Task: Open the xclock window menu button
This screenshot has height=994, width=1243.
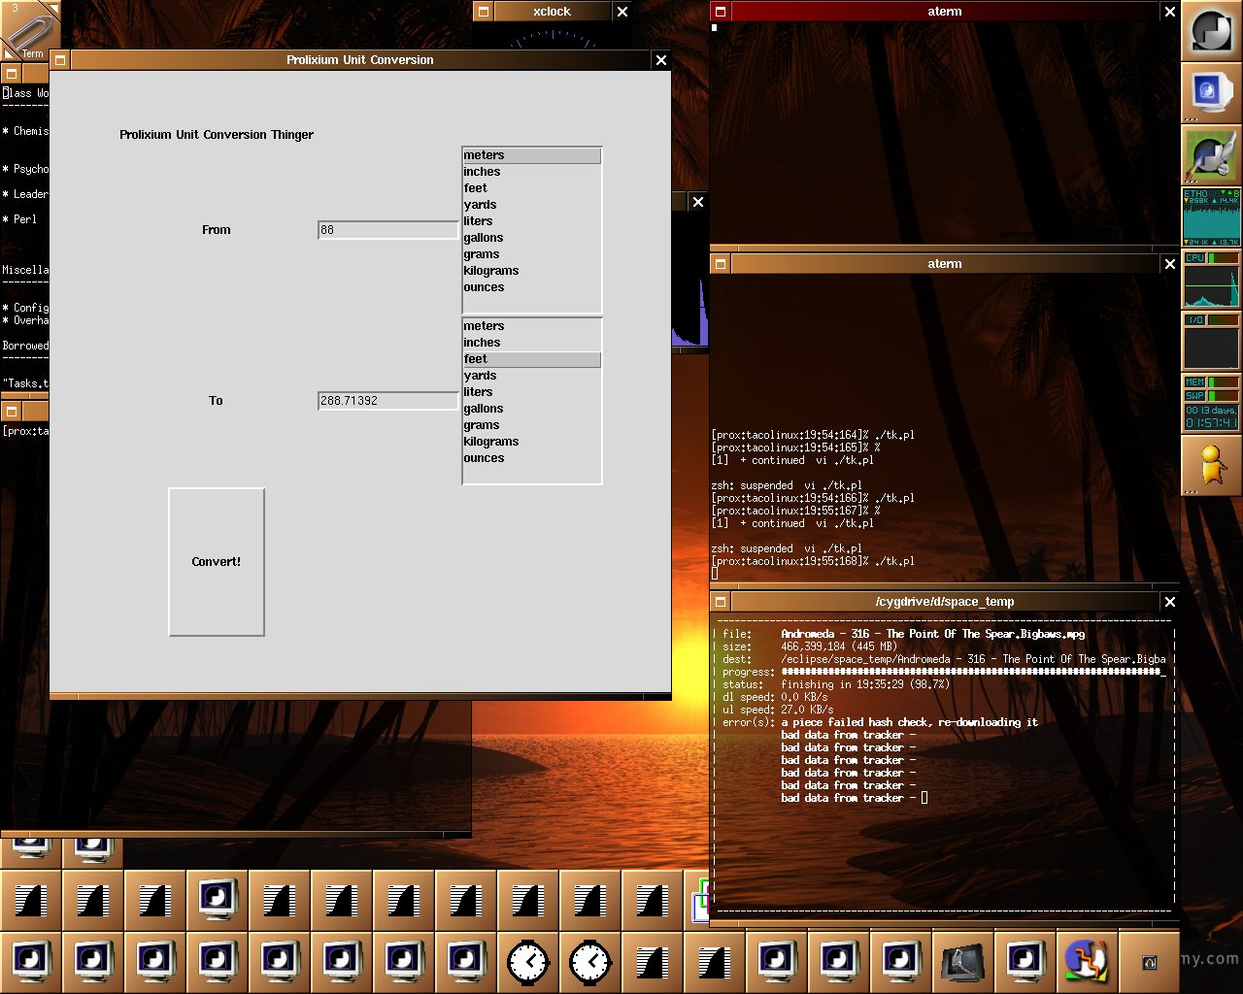Action: click(x=483, y=12)
